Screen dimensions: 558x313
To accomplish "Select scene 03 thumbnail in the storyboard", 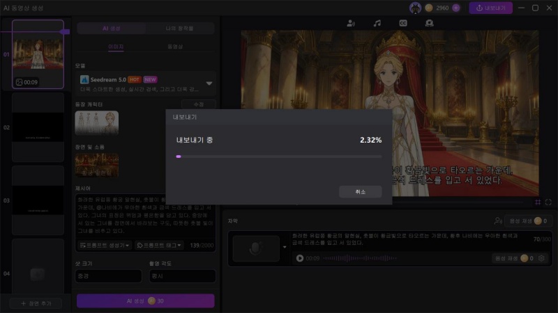I will point(38,200).
